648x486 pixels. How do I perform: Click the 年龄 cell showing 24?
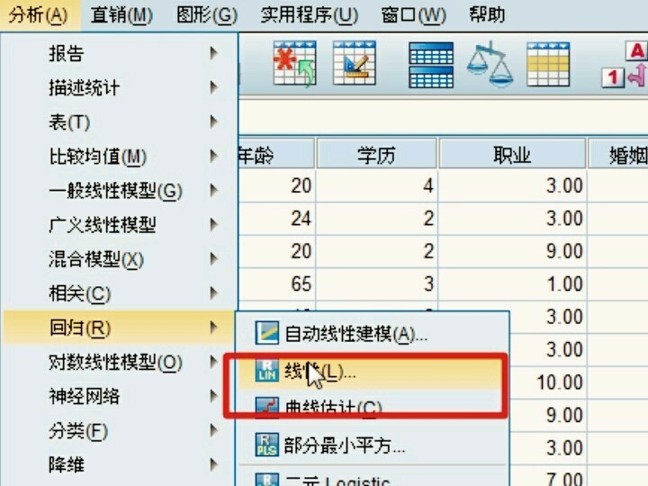(x=277, y=219)
